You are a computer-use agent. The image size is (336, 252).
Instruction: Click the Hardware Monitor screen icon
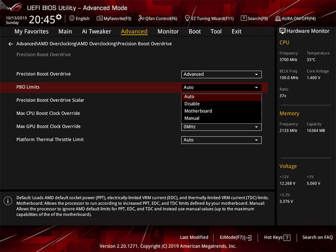(x=282, y=31)
